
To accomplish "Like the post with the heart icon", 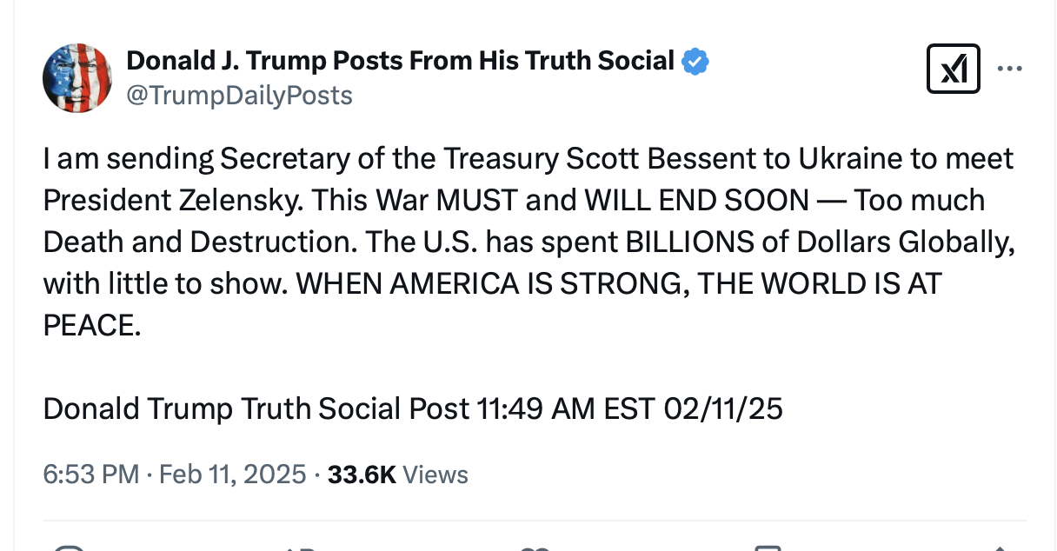I will tap(534, 548).
